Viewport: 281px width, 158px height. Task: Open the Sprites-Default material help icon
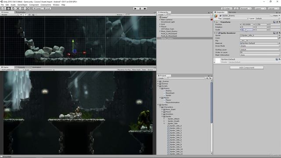277,59
